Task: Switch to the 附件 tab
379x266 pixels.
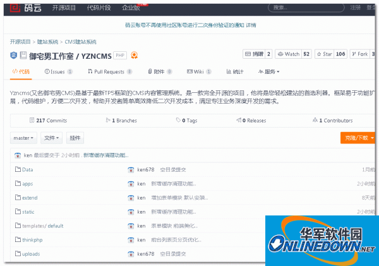Action: 160,71
